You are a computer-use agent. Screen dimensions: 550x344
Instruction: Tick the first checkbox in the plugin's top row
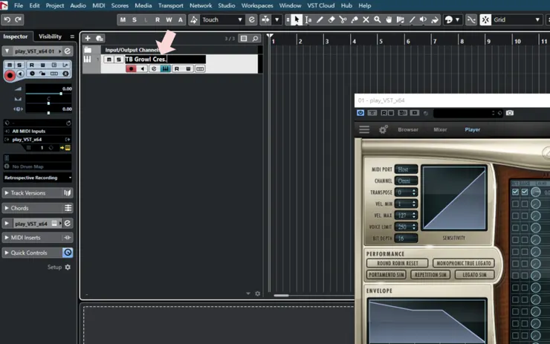[515, 192]
